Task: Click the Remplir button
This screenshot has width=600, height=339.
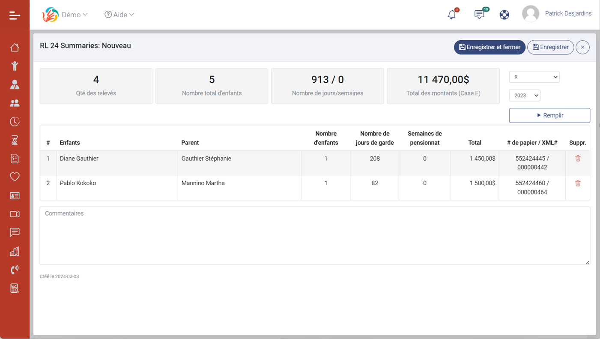Action: (549, 115)
